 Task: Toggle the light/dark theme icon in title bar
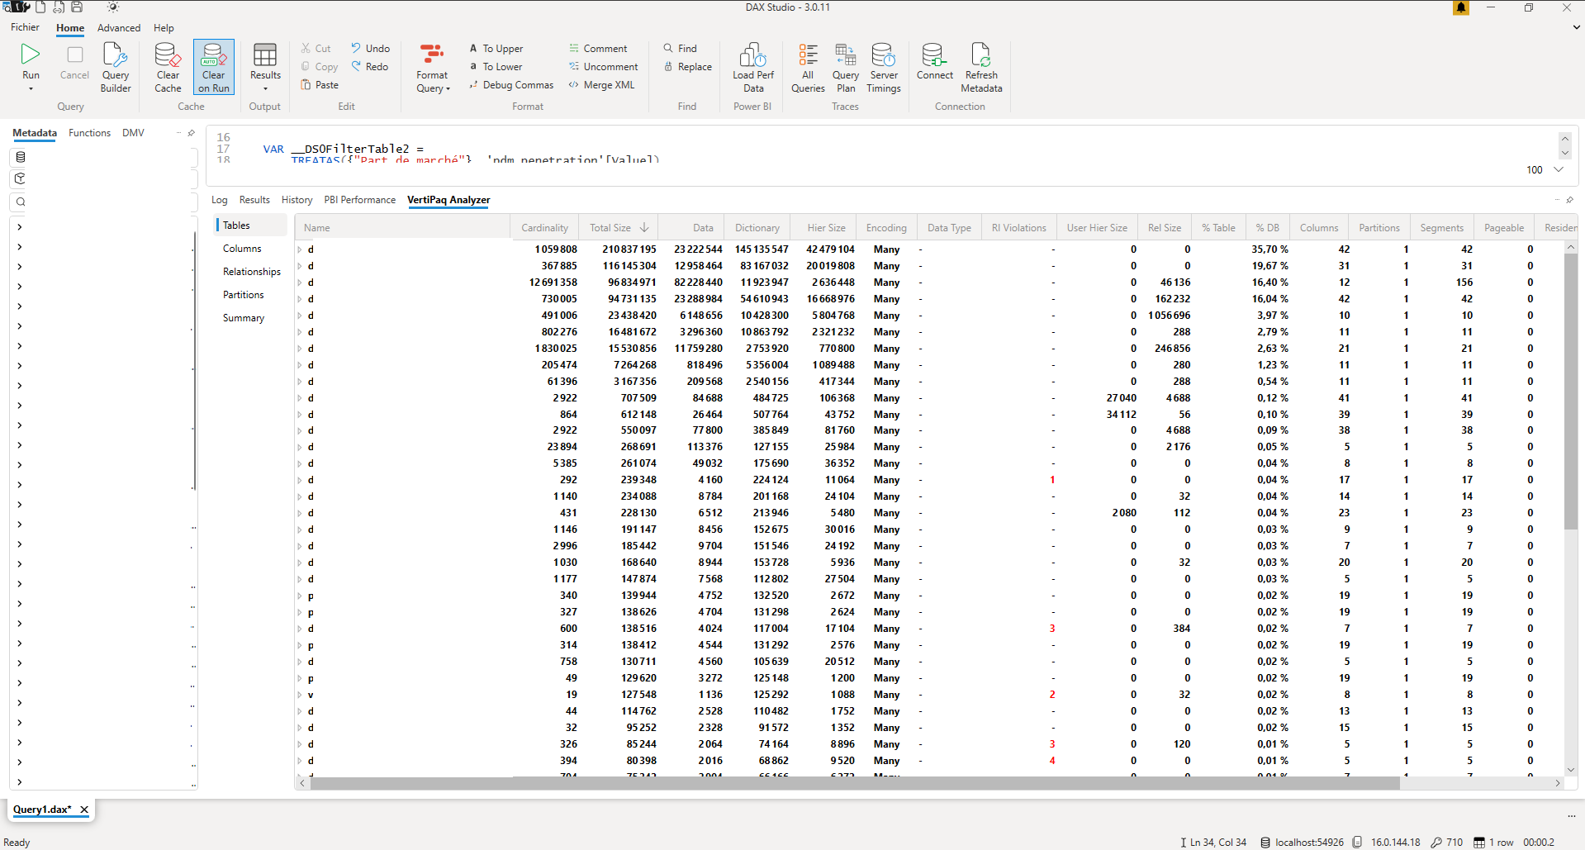tap(113, 7)
